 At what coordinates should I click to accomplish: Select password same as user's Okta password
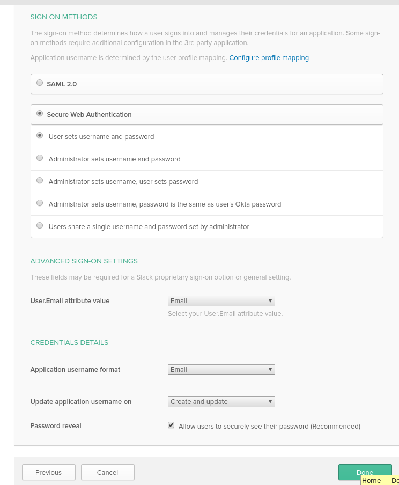pyautogui.click(x=40, y=203)
